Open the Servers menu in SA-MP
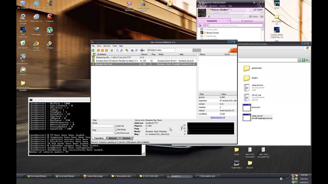 coord(107,46)
